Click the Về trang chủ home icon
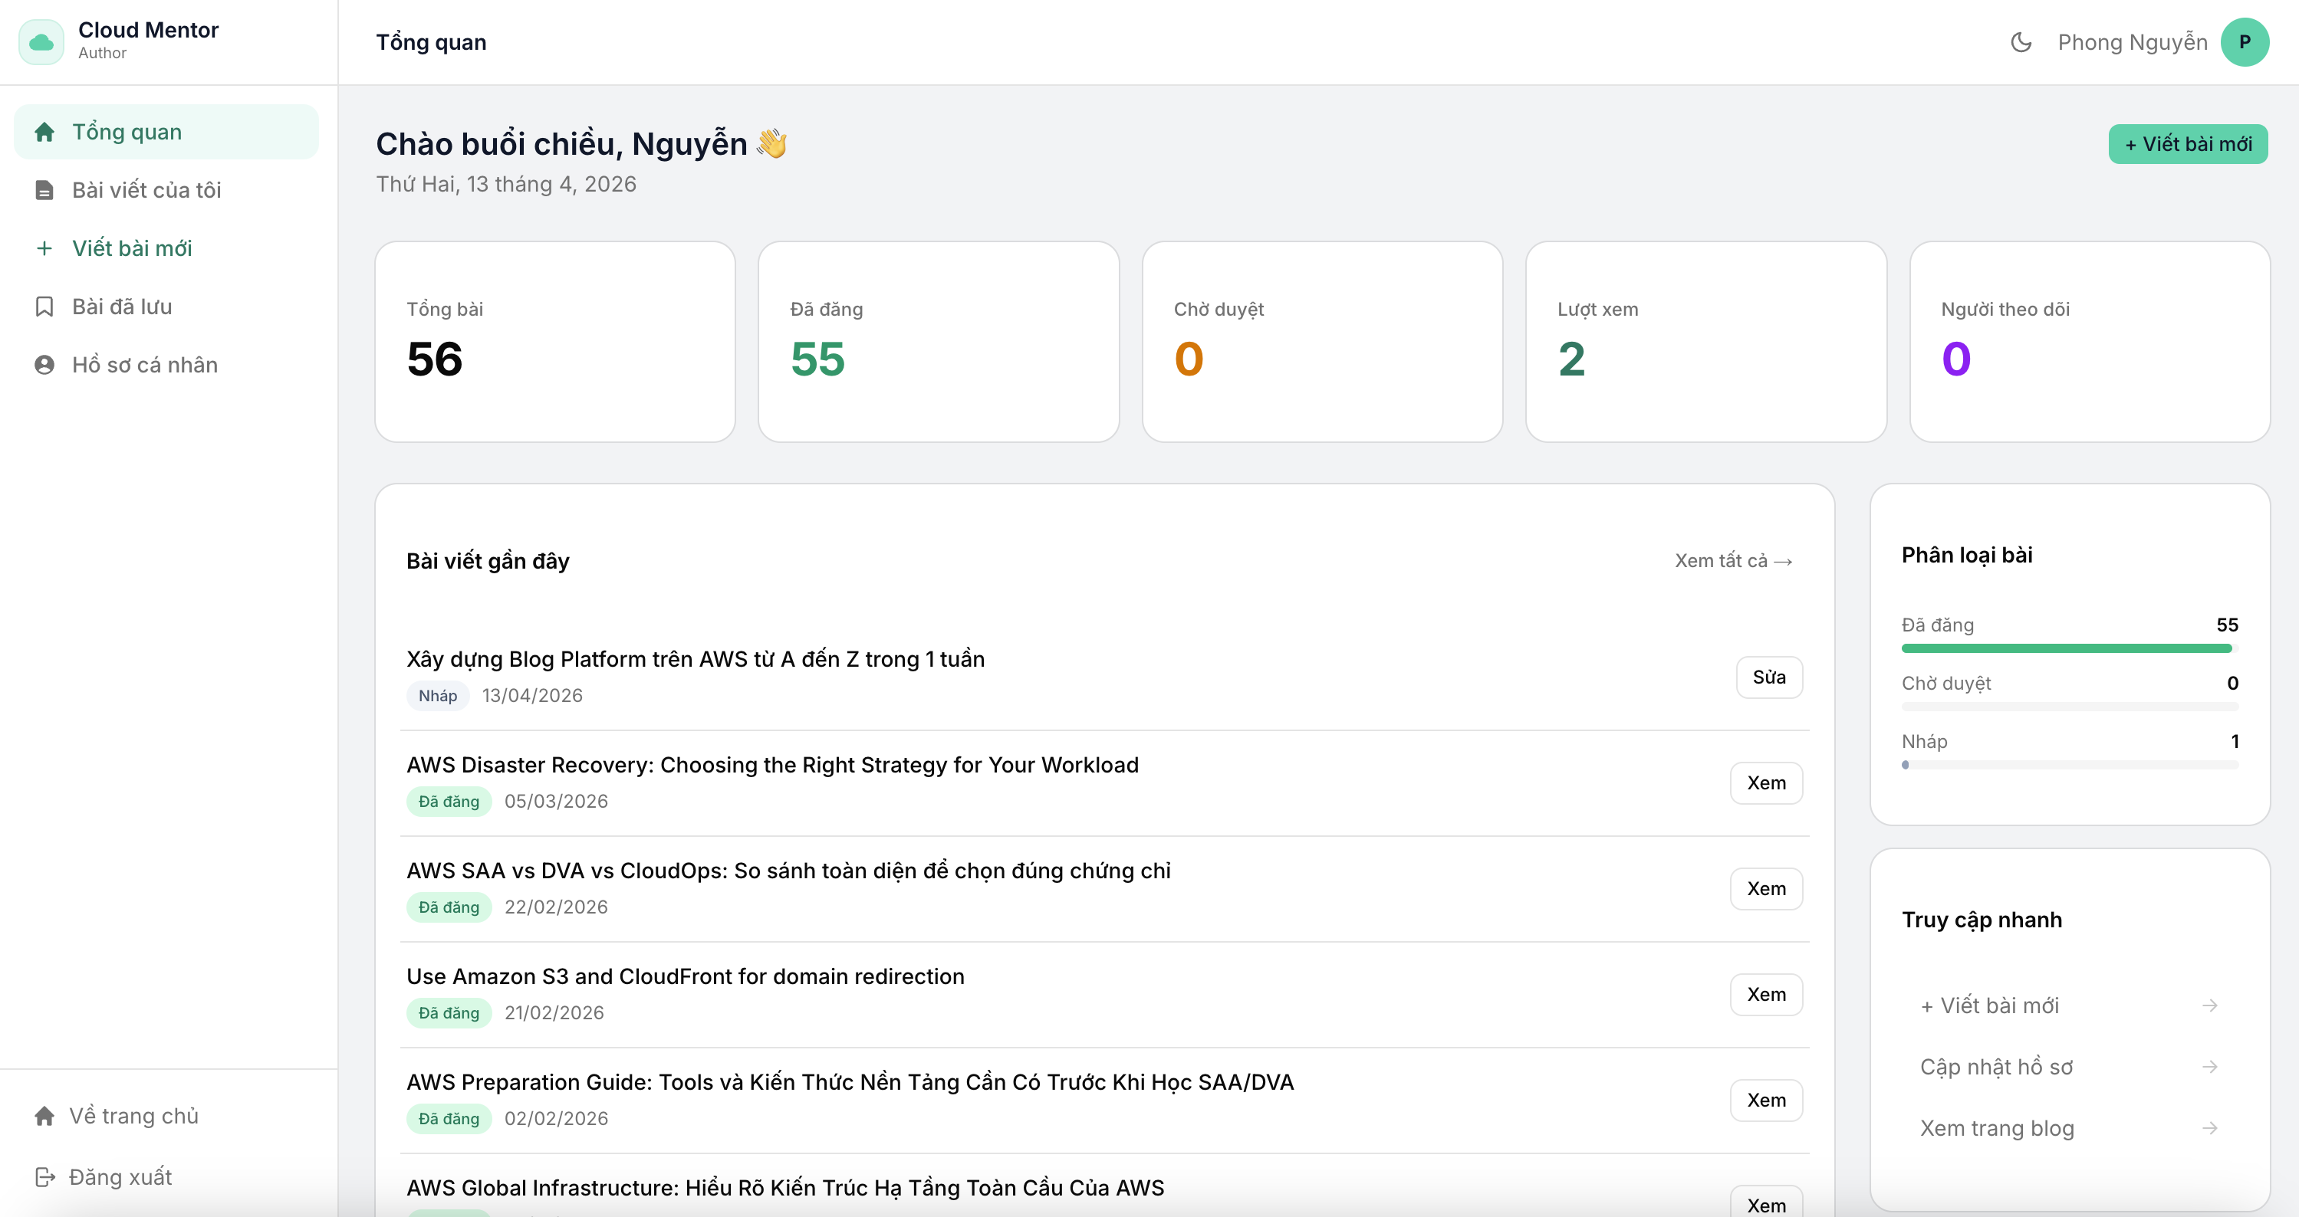 coord(44,1116)
